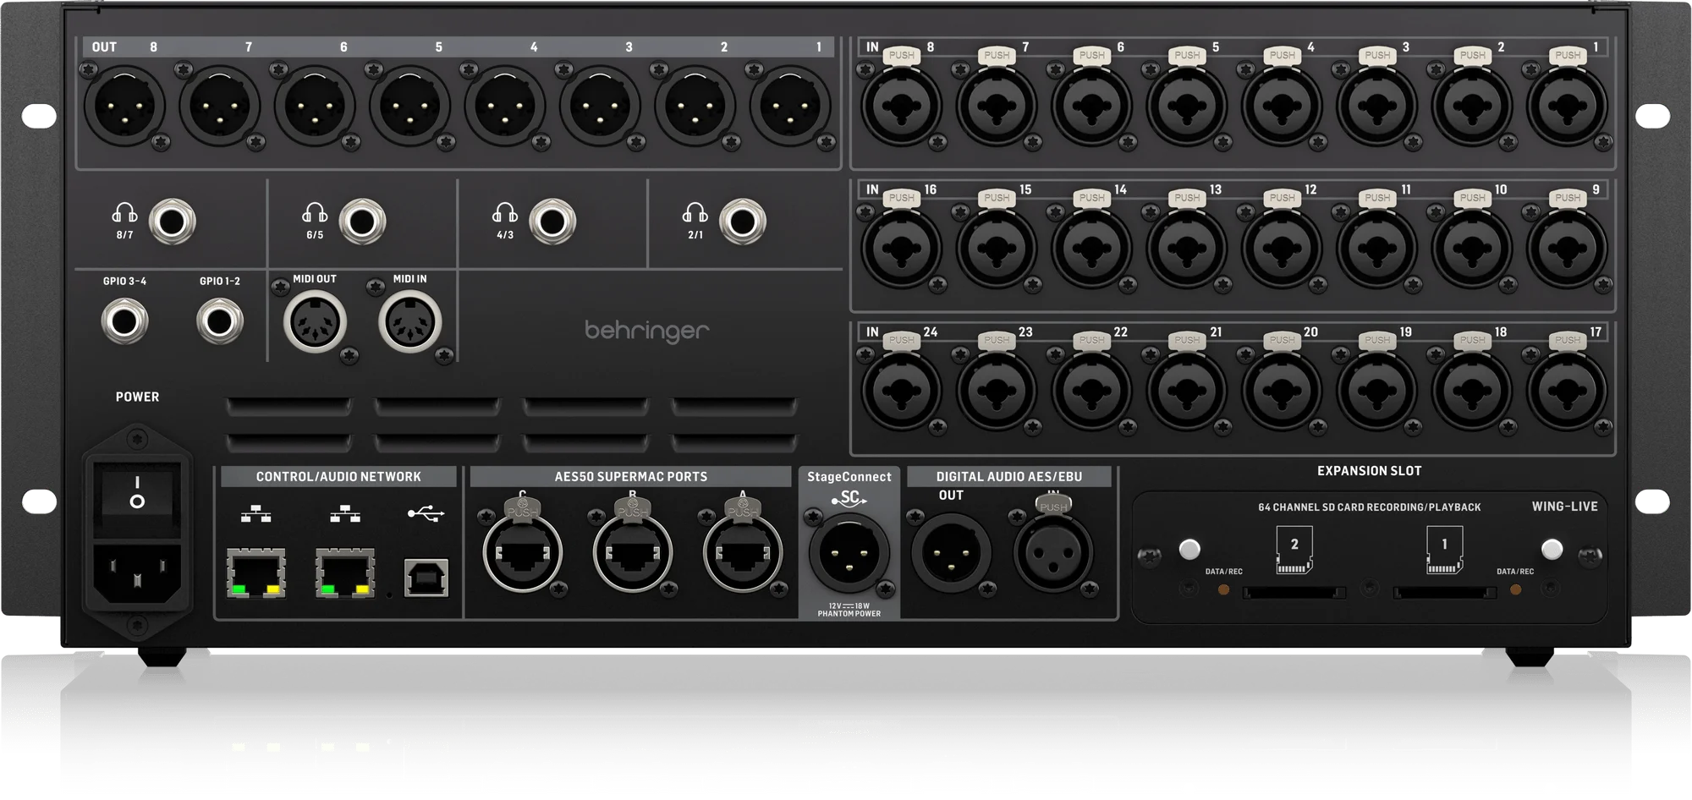Push the PUSH latch on input 7
The image size is (1692, 800).
(997, 56)
